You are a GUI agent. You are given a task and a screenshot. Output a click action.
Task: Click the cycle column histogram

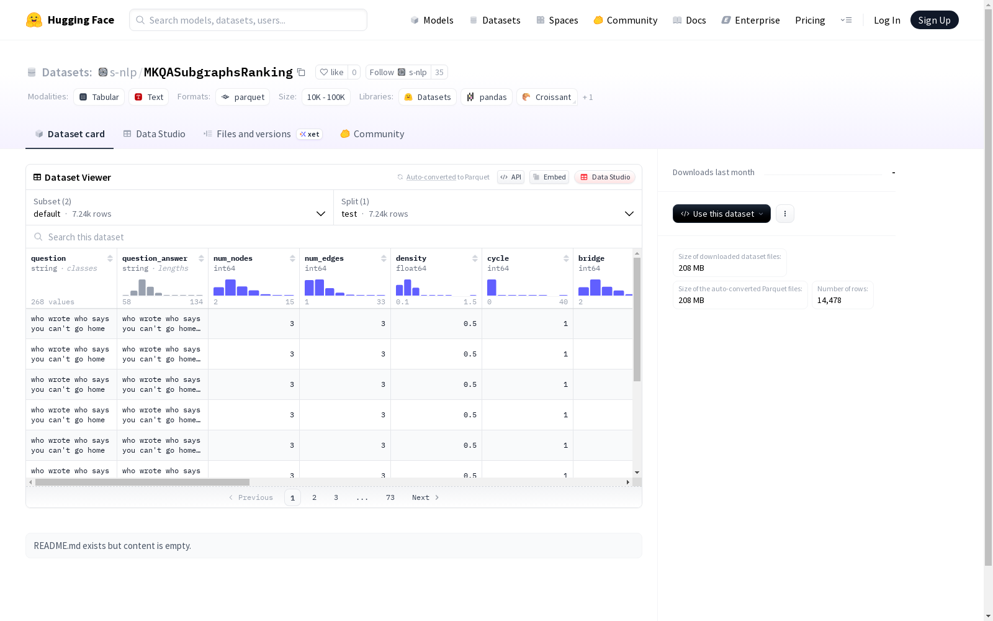coord(528,287)
